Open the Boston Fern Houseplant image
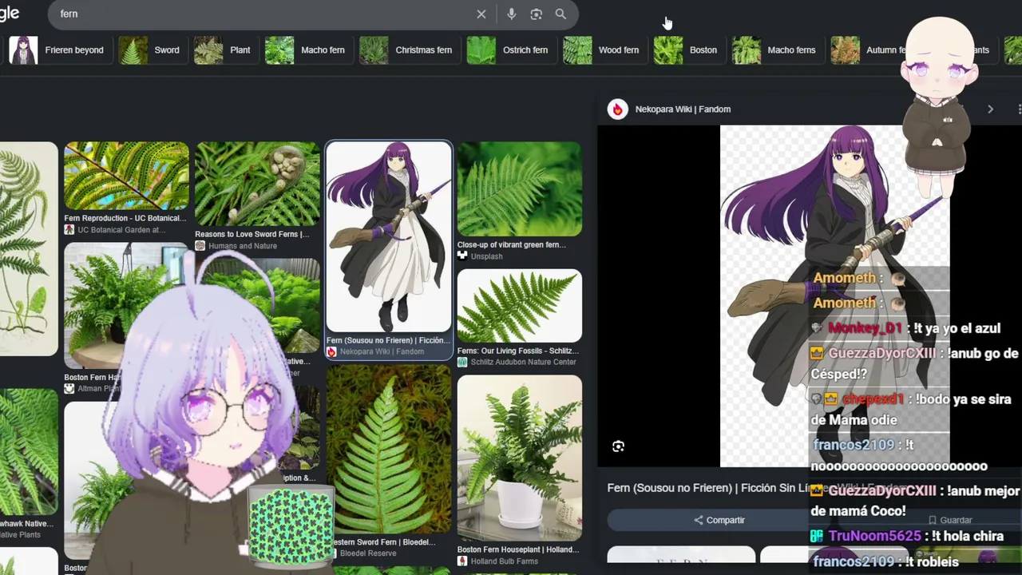The height and width of the screenshot is (575, 1022). (519, 458)
